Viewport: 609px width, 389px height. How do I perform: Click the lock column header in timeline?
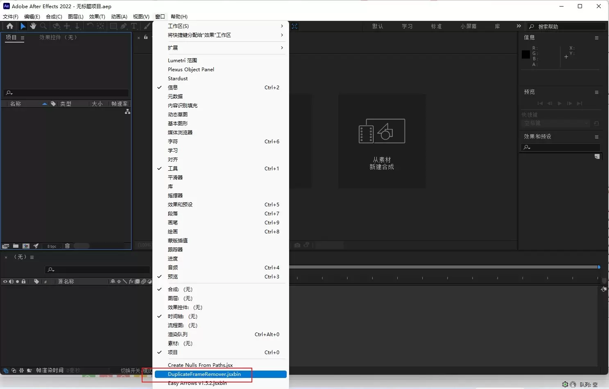coord(24,282)
